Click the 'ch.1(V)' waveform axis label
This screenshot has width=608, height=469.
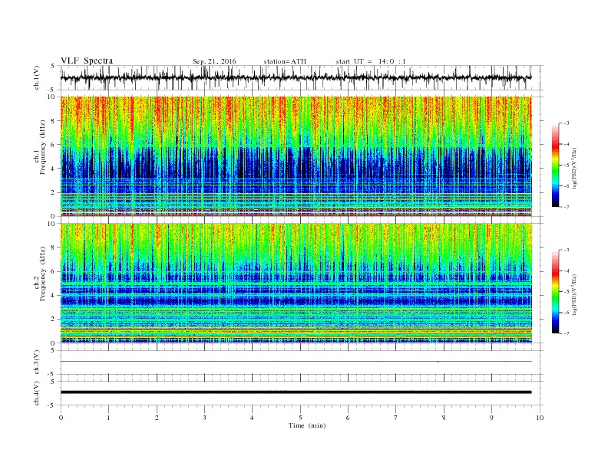37,77
